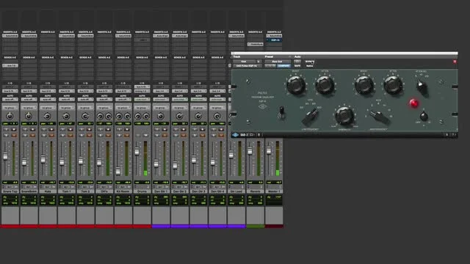Click the right pan knob on Kit Room
The image size is (470, 264).
click(x=127, y=116)
